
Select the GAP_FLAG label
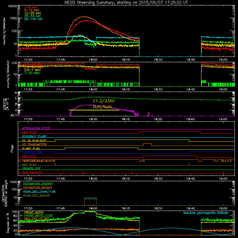[x=29, y=132]
